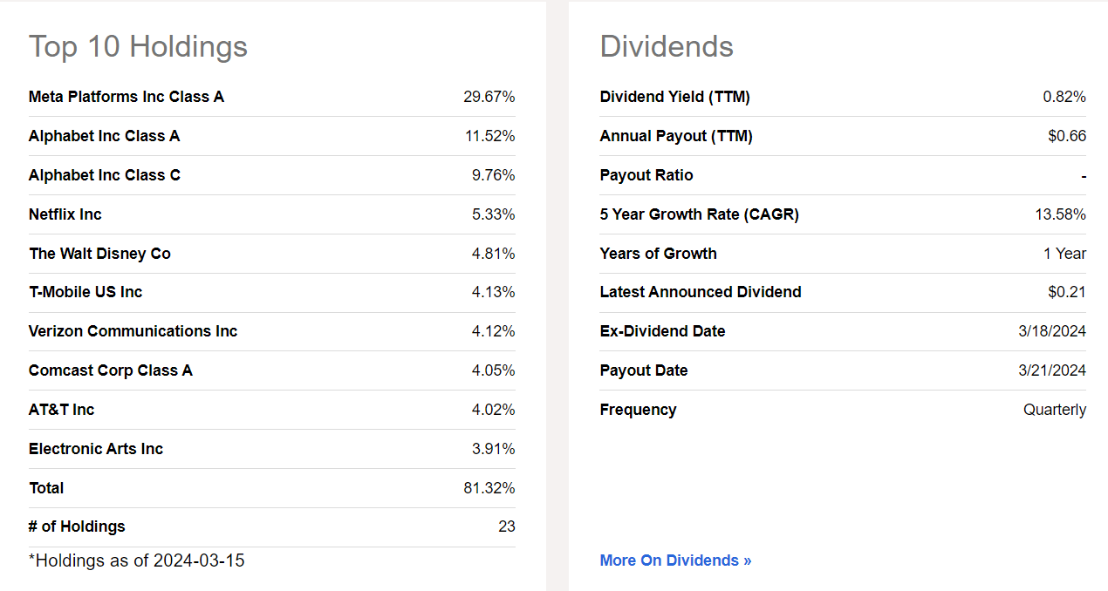This screenshot has width=1108, height=591.
Task: Select the Payout Date row
Action: click(644, 370)
